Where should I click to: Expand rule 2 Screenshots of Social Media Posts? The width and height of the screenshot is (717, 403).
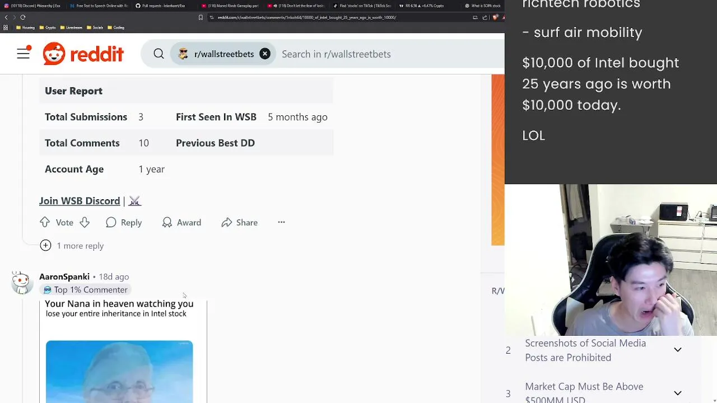(x=594, y=350)
